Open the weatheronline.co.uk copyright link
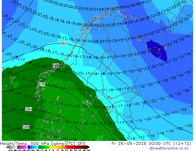195x151 pixels. 169,148
